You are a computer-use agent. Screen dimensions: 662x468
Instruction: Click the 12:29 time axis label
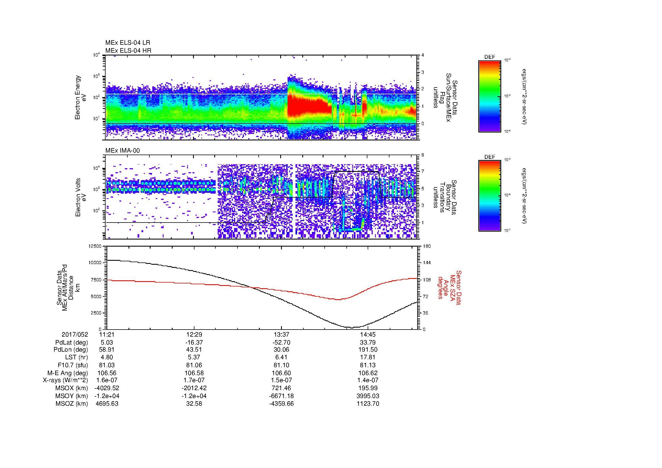[x=194, y=334]
